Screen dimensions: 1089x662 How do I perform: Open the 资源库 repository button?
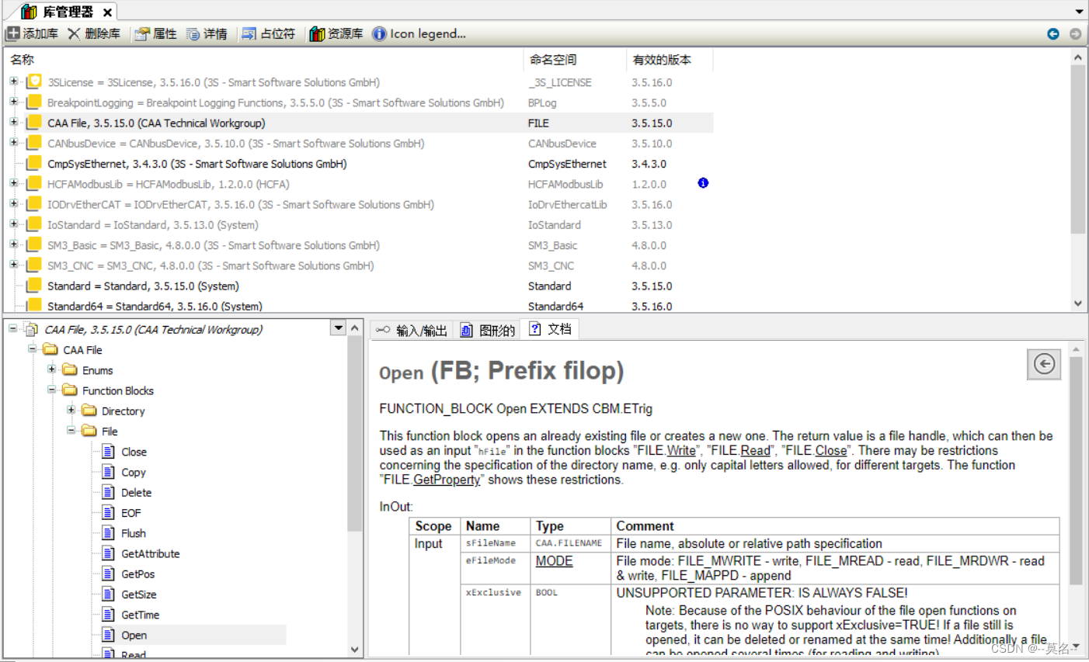(336, 33)
